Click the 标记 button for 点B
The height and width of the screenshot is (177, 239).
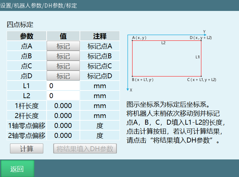click(63, 56)
